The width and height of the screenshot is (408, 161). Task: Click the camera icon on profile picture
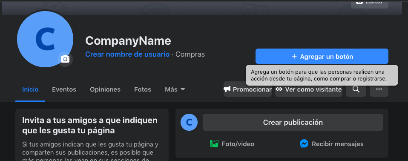pyautogui.click(x=65, y=59)
